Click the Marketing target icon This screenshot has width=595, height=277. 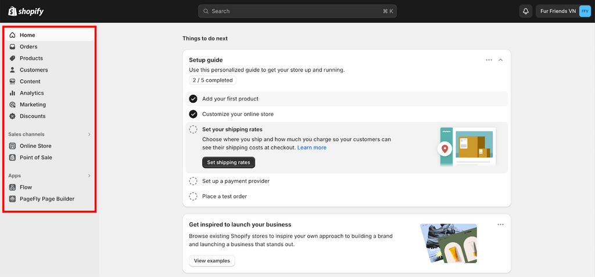point(13,105)
